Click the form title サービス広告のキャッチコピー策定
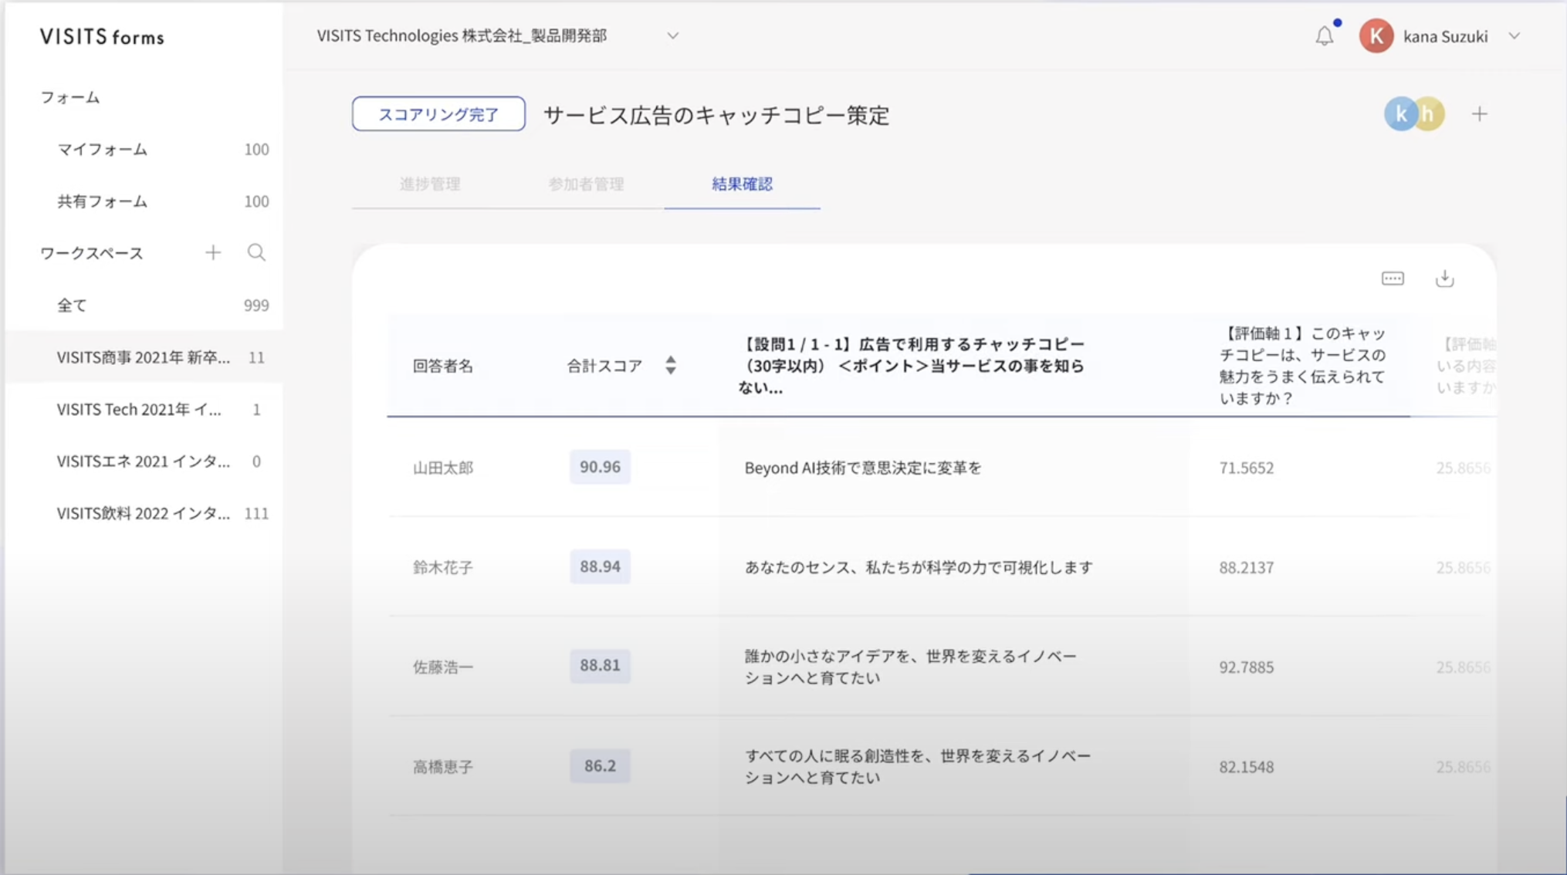 [x=716, y=115]
